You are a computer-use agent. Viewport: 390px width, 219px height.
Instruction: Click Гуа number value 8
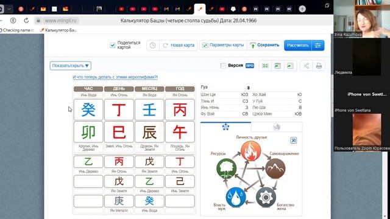point(248,88)
